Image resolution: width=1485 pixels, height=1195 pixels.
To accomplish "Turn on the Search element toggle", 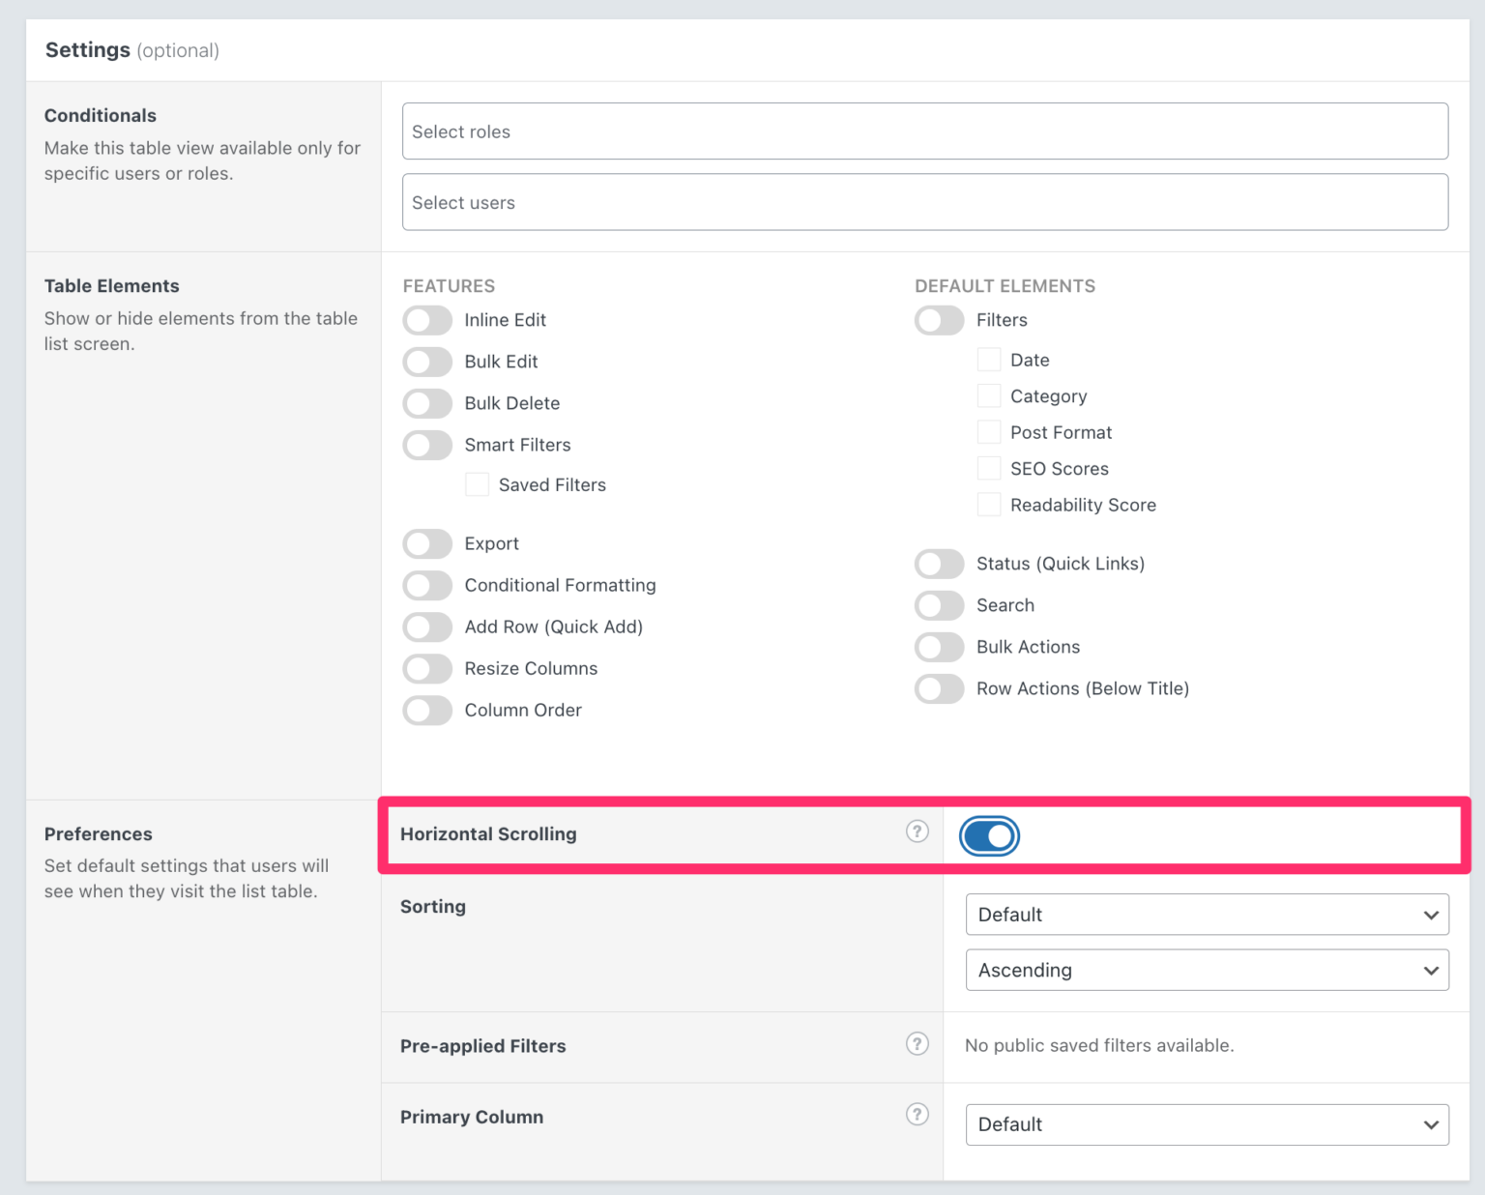I will (x=940, y=605).
